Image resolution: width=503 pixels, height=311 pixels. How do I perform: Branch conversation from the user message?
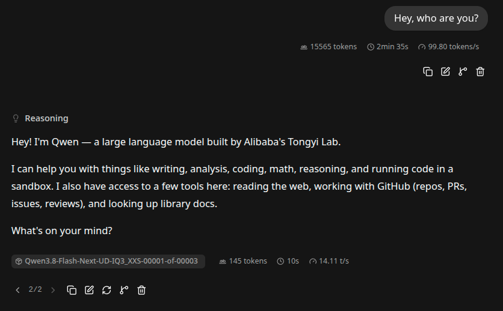[463, 71]
